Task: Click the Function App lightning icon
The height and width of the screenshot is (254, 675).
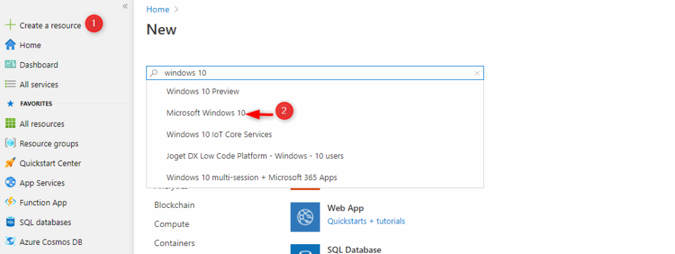Action: [10, 203]
